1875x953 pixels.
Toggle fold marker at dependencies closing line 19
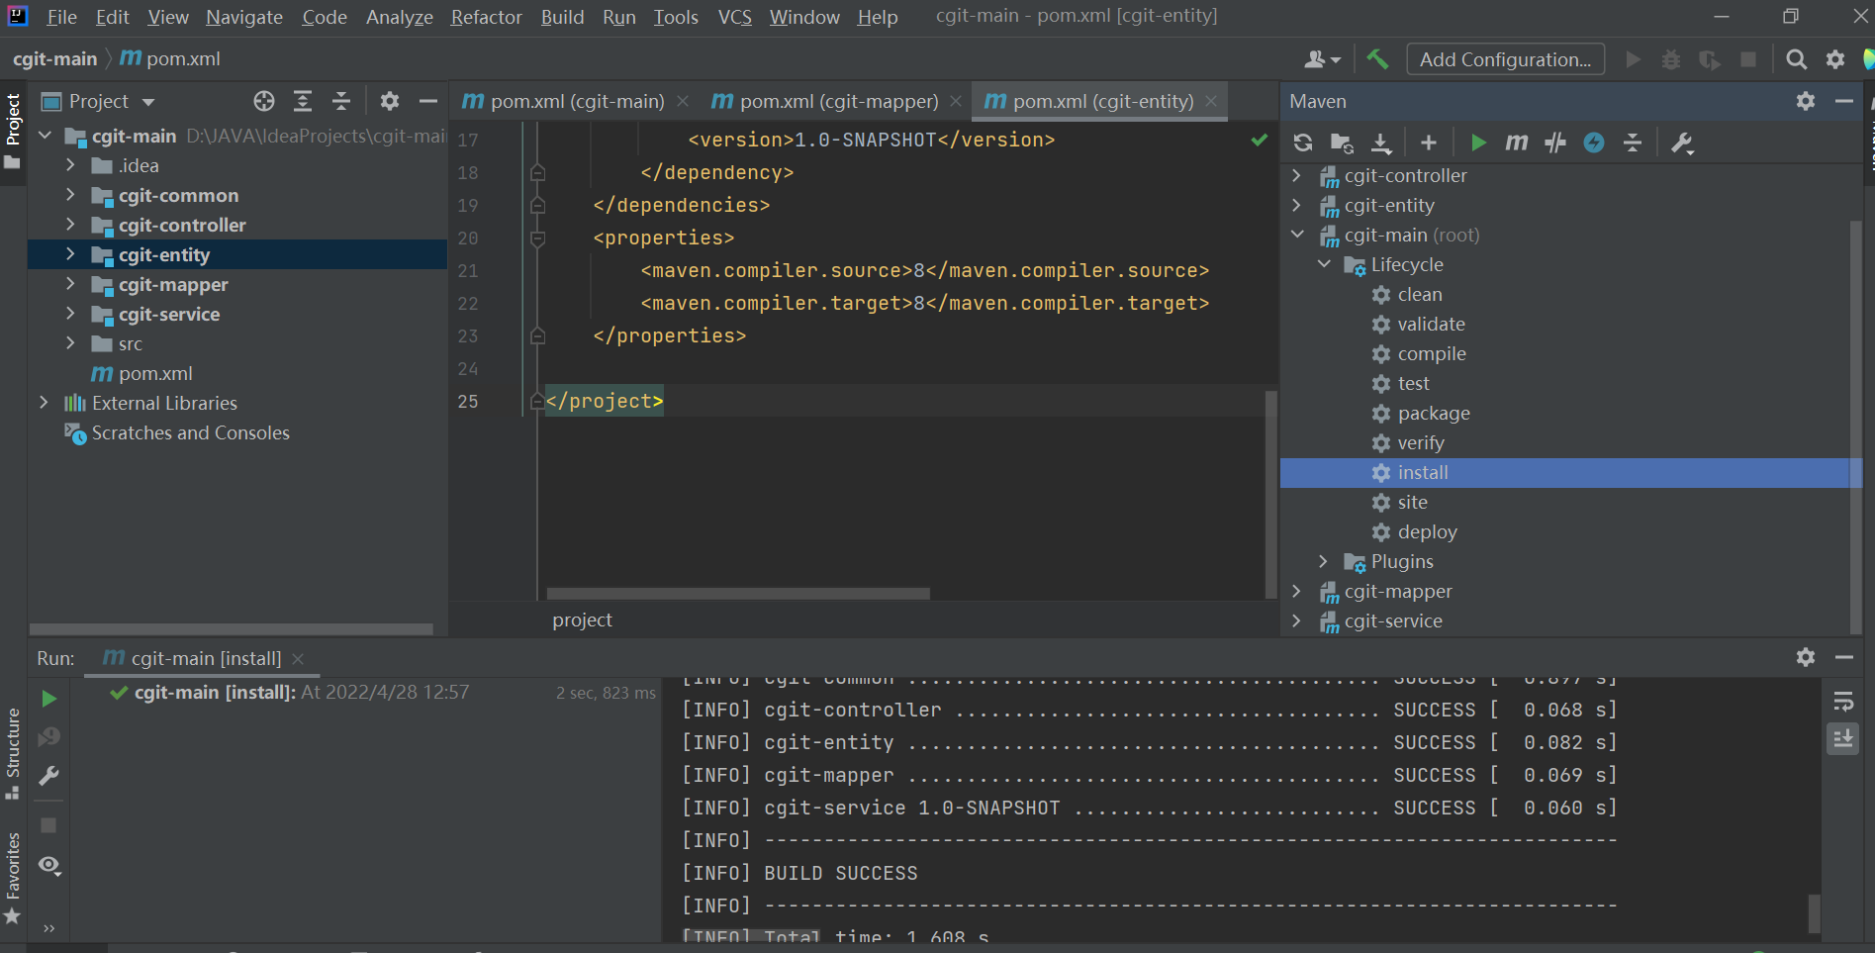tap(537, 205)
